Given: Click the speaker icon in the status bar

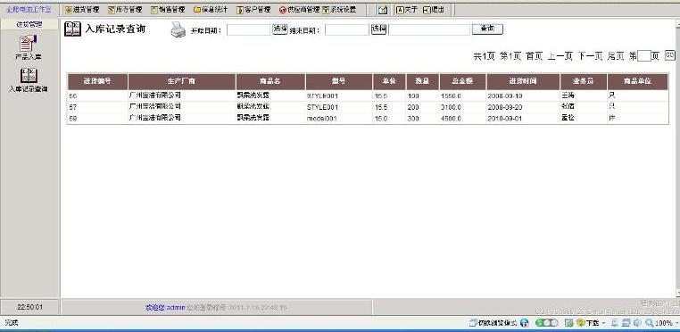Looking at the screenshot, I should tap(637, 322).
